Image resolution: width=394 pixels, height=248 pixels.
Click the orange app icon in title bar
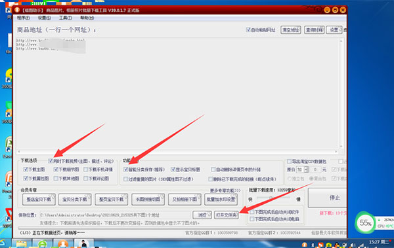coord(17,10)
